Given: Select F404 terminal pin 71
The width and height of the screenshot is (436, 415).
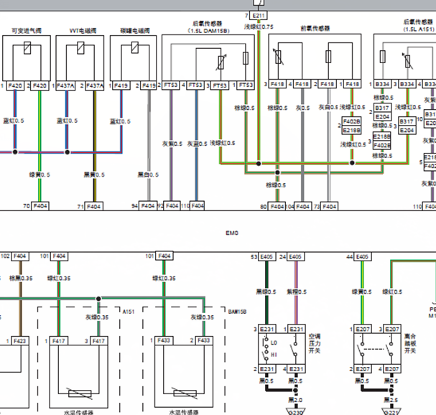Looking at the screenshot, I should [93, 206].
